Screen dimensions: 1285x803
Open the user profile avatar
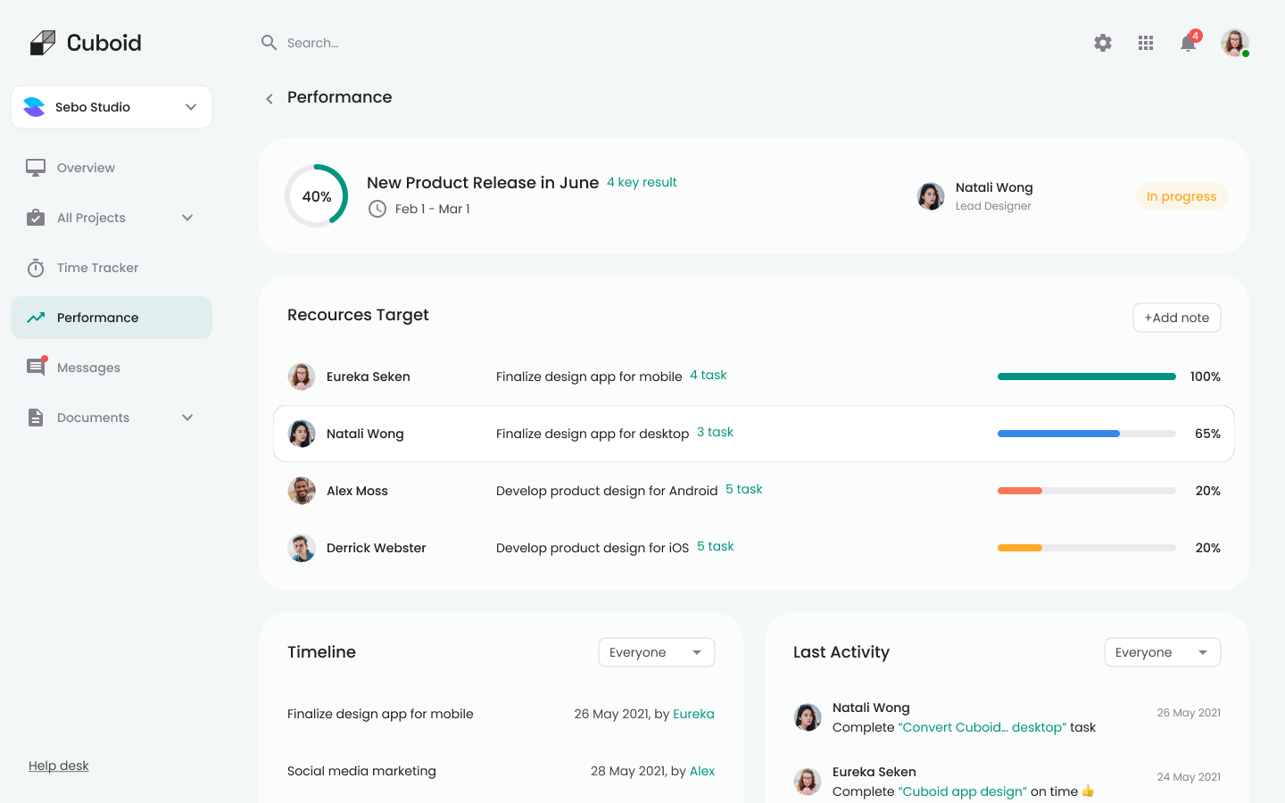click(x=1234, y=43)
